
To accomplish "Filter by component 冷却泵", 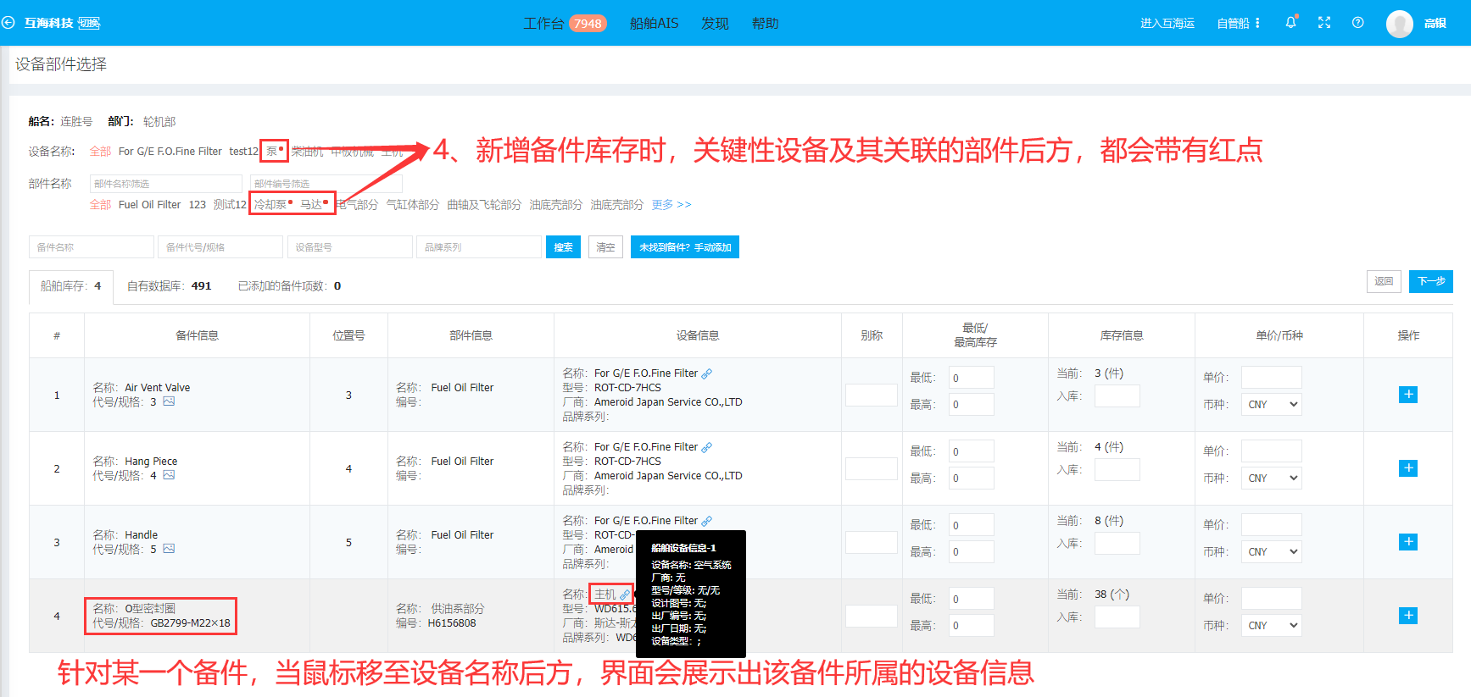I will tap(270, 205).
